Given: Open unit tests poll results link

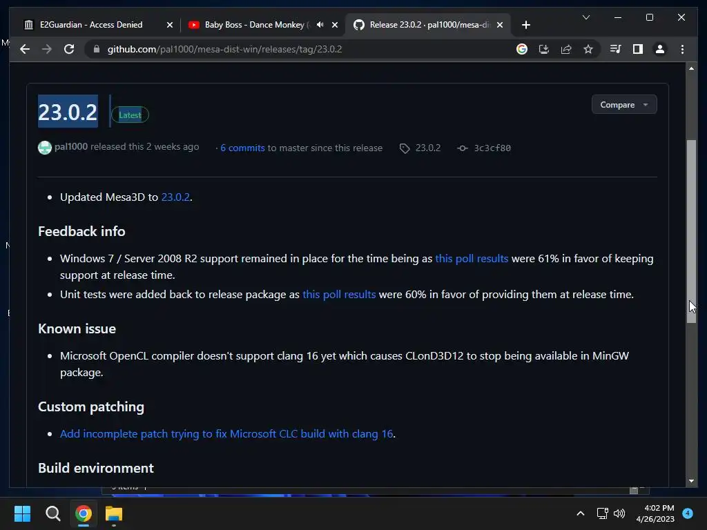Looking at the screenshot, I should click(x=339, y=294).
